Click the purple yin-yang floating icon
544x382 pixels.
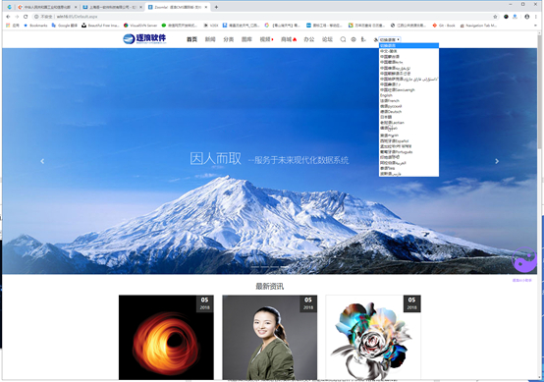pyautogui.click(x=524, y=260)
